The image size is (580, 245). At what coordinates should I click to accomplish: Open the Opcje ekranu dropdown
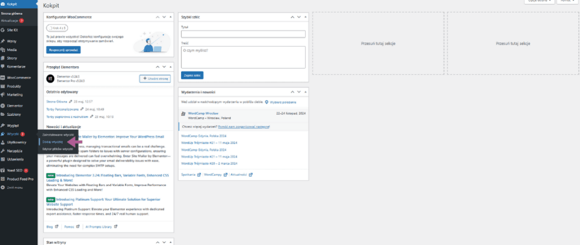click(540, 1)
